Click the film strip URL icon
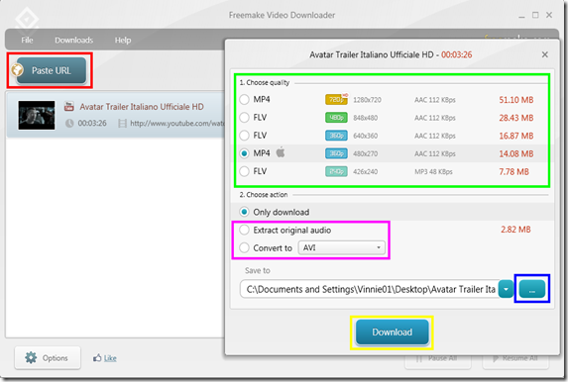The width and height of the screenshot is (568, 382). (x=123, y=124)
